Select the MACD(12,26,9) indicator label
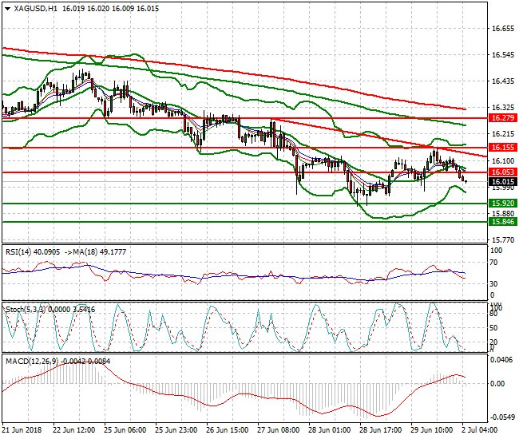This screenshot has width=519, height=439. click(32, 362)
